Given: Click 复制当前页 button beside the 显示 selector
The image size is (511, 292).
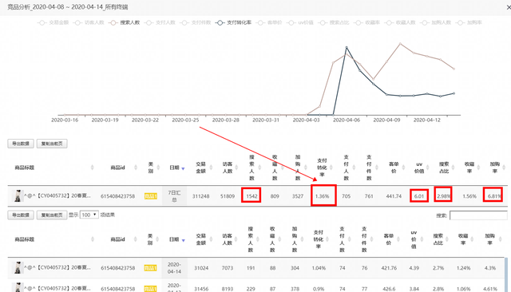Looking at the screenshot, I should tap(52, 215).
